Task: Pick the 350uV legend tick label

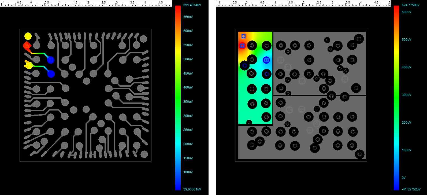Action: pos(188,102)
